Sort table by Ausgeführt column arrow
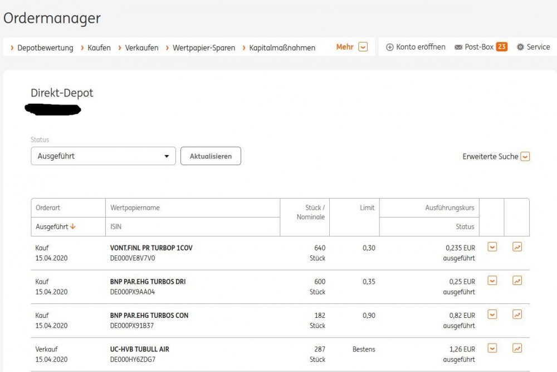The height and width of the screenshot is (372, 557). pos(73,226)
